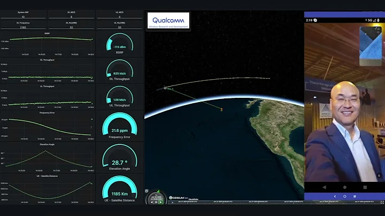This screenshot has width=385, height=216.
Task: Click the Cesium fullscreen button
Action: click(382, 202)
